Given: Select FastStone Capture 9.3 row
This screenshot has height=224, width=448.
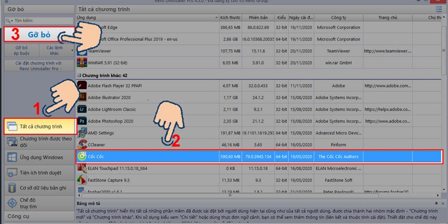Looking at the screenshot, I should pos(259,180).
